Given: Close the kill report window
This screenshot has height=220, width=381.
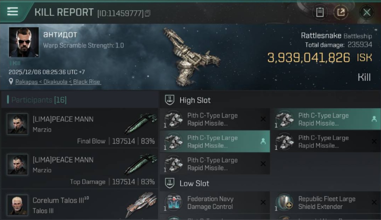Looking at the screenshot, I should [x=367, y=12].
